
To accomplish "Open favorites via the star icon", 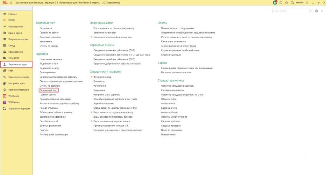I will click(287, 3).
